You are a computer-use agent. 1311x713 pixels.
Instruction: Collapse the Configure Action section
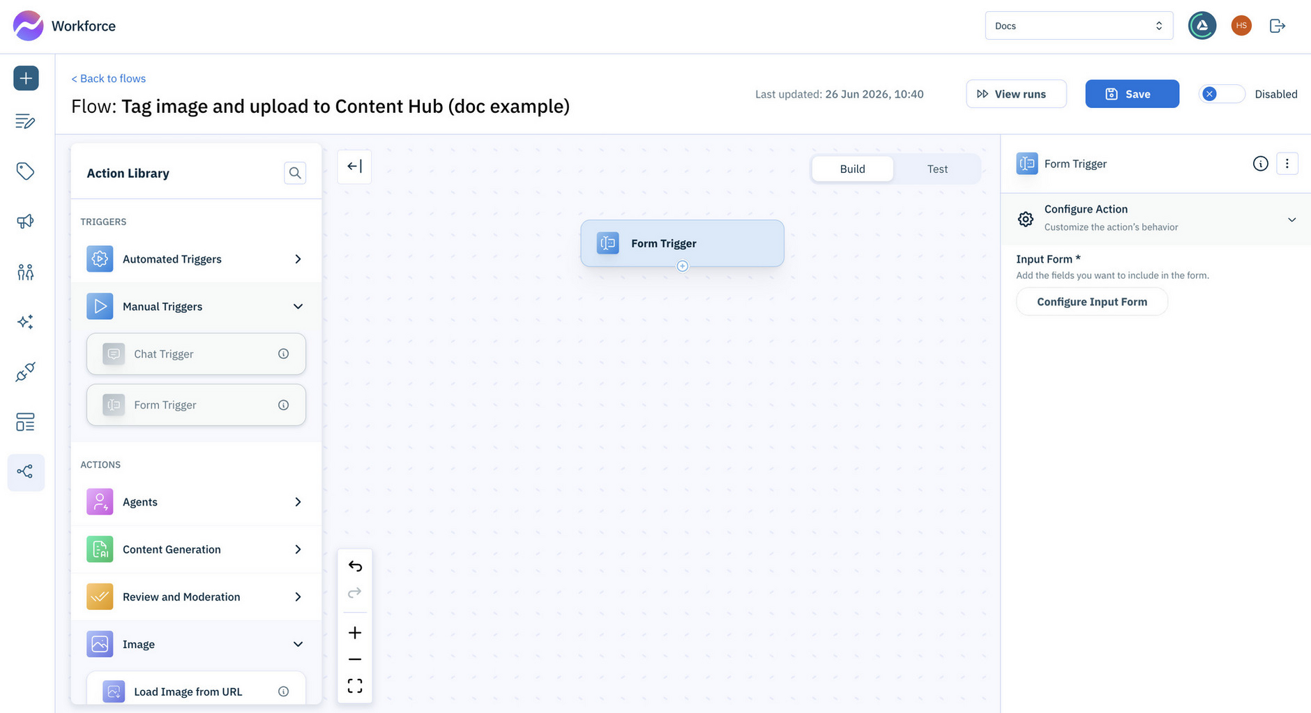tap(1155, 219)
